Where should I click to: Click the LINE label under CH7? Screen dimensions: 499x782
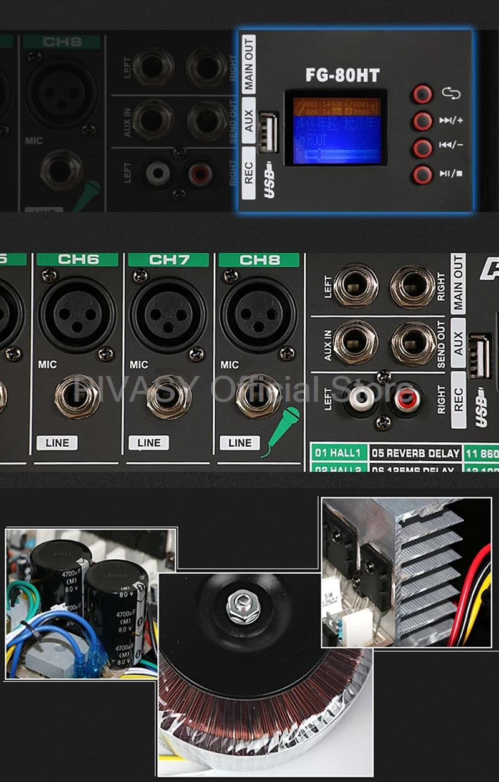[148, 442]
